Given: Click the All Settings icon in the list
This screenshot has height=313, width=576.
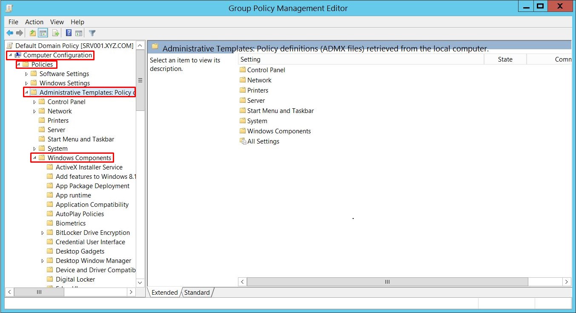Looking at the screenshot, I should coord(243,141).
